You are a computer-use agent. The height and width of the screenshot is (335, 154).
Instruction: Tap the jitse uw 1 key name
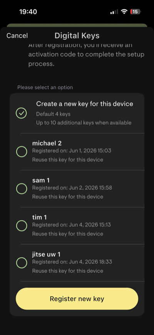click(46, 254)
